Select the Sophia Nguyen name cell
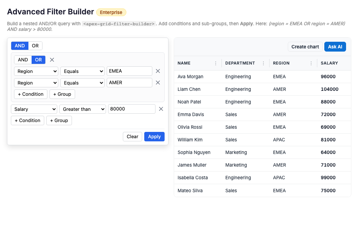Screen dimensions: 358x228 (198, 153)
